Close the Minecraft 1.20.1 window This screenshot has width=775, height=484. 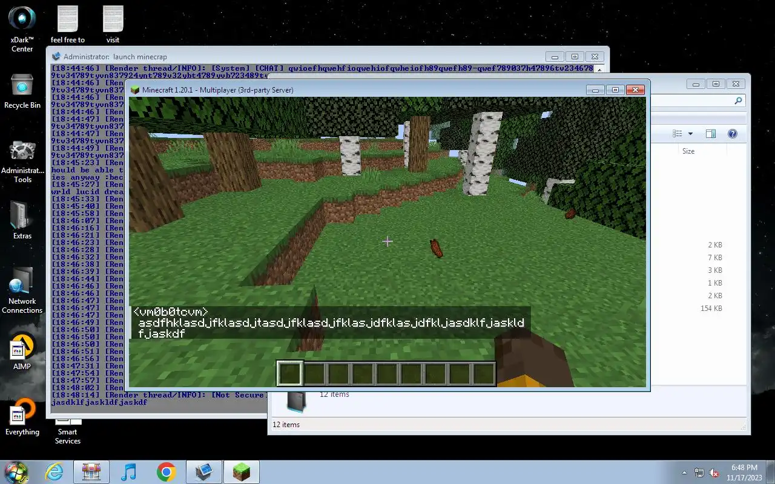pyautogui.click(x=635, y=90)
